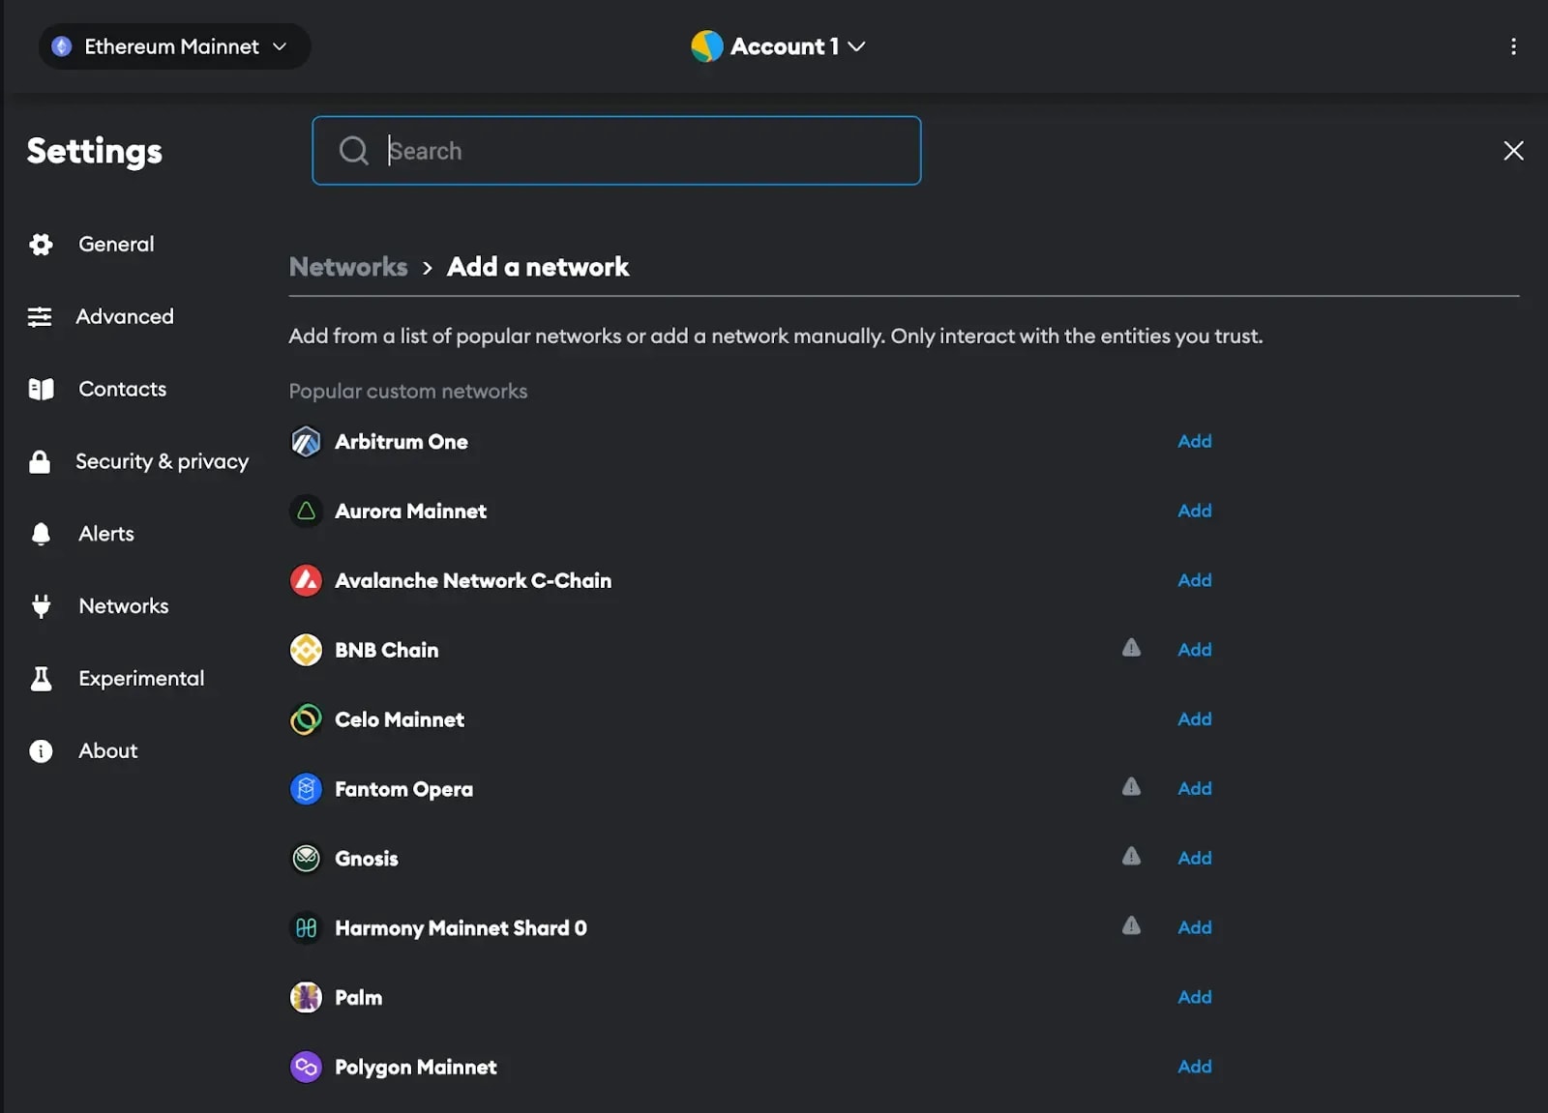The height and width of the screenshot is (1113, 1548).
Task: Click the Avalanche Network C-Chain name
Action: 473,581
